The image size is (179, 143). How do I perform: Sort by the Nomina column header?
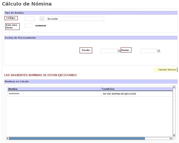click(x=54, y=89)
